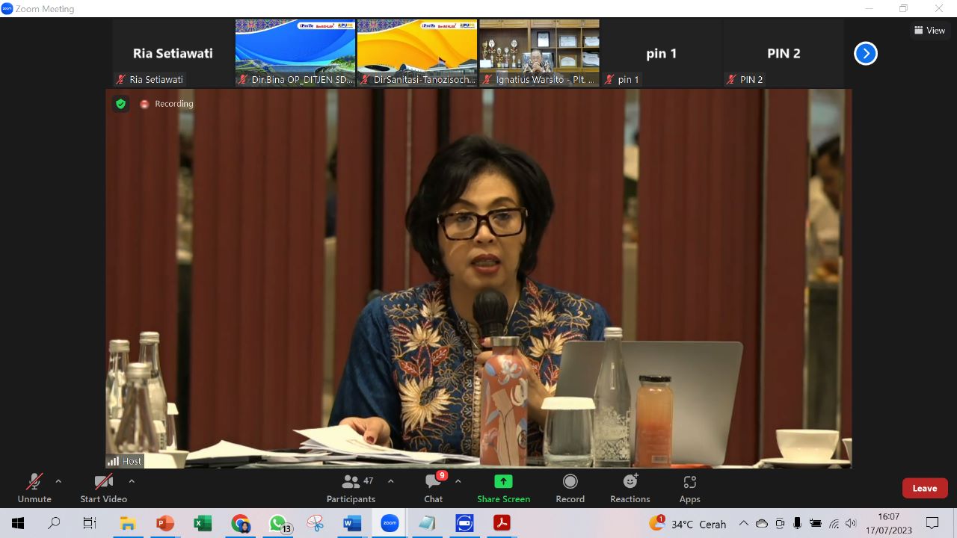
Task: Leave the meeting
Action: [924, 488]
